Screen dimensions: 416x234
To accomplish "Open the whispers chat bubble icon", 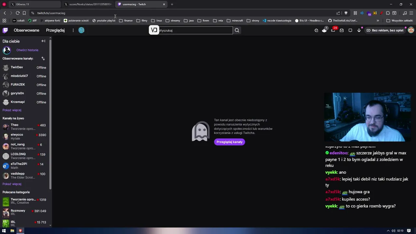I will [350, 30].
